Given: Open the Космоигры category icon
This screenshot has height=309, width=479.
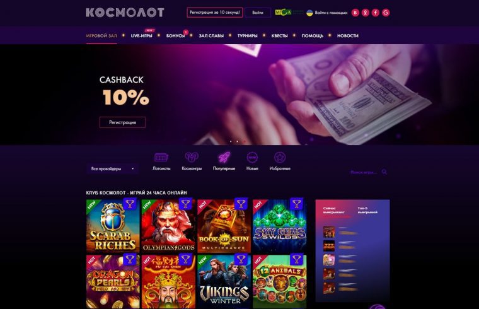Looking at the screenshot, I should (x=192, y=158).
